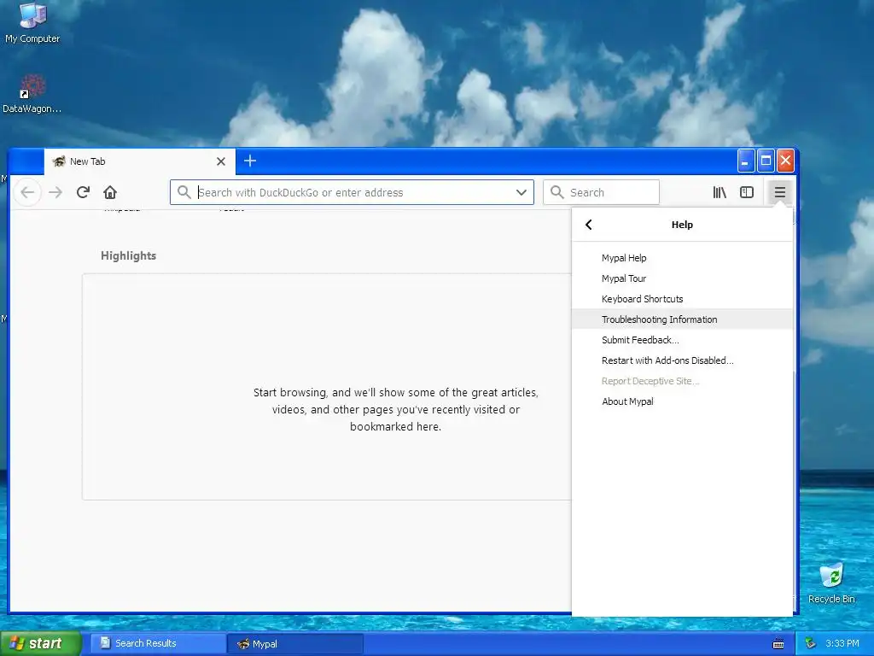Return to main menu via back chevron
Viewport: 874px width, 656px height.
pyautogui.click(x=589, y=225)
